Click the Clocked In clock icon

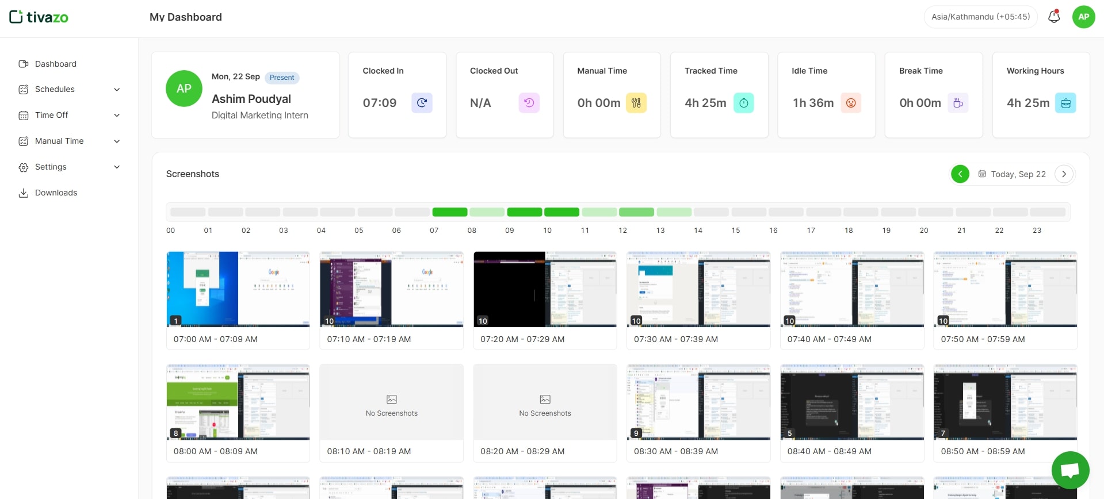(422, 103)
